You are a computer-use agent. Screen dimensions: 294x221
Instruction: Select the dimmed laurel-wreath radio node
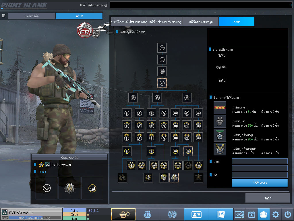pyautogui.click(x=188, y=165)
